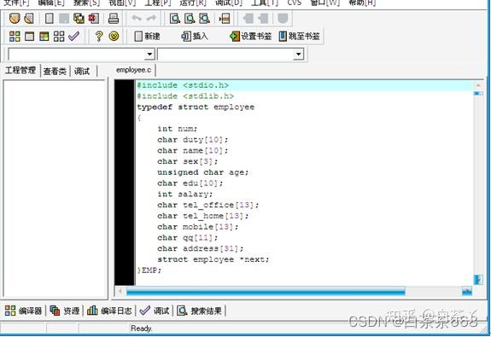
Task: Click the New Project toolbar icon
Action: 15,19
